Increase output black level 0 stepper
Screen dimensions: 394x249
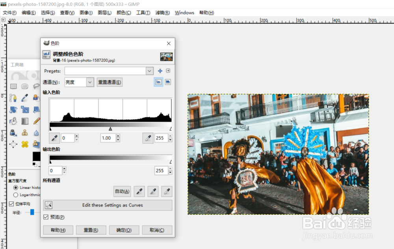[x=64, y=169]
